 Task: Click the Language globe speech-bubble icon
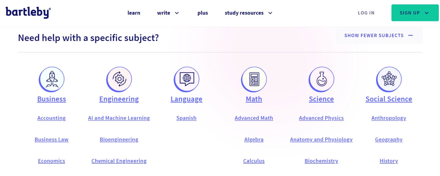[x=187, y=79]
